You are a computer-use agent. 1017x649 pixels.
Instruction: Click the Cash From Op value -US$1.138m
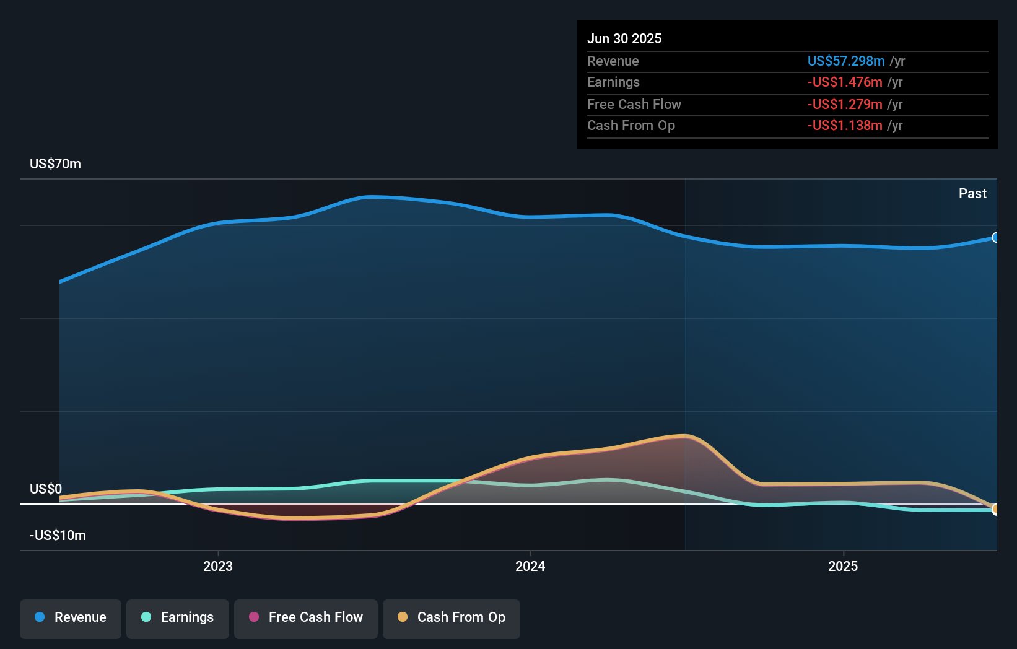[x=845, y=126]
